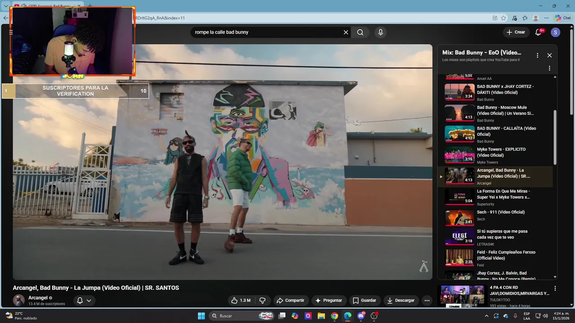Like the La Jumpa video
575x323 pixels.
click(x=241, y=301)
